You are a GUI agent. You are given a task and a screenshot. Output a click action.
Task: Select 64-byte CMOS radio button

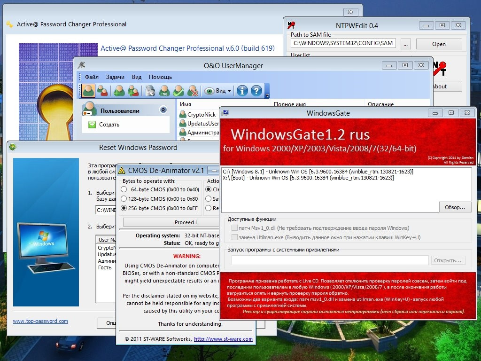(124, 189)
